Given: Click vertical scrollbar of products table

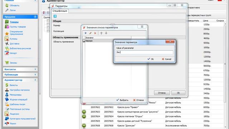Looking at the screenshot, I should (x=225, y=64).
